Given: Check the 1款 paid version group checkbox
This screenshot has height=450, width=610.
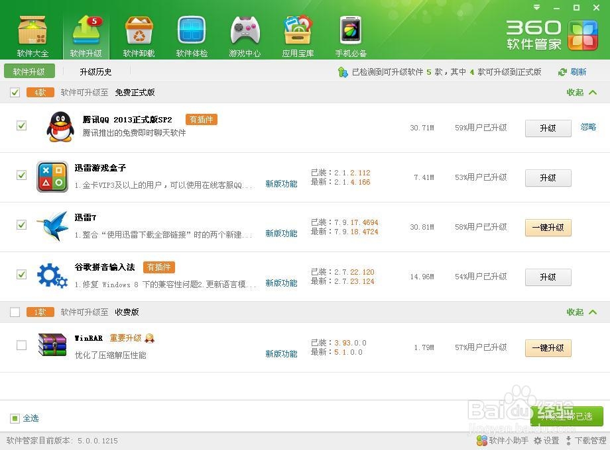Looking at the screenshot, I should click(15, 312).
